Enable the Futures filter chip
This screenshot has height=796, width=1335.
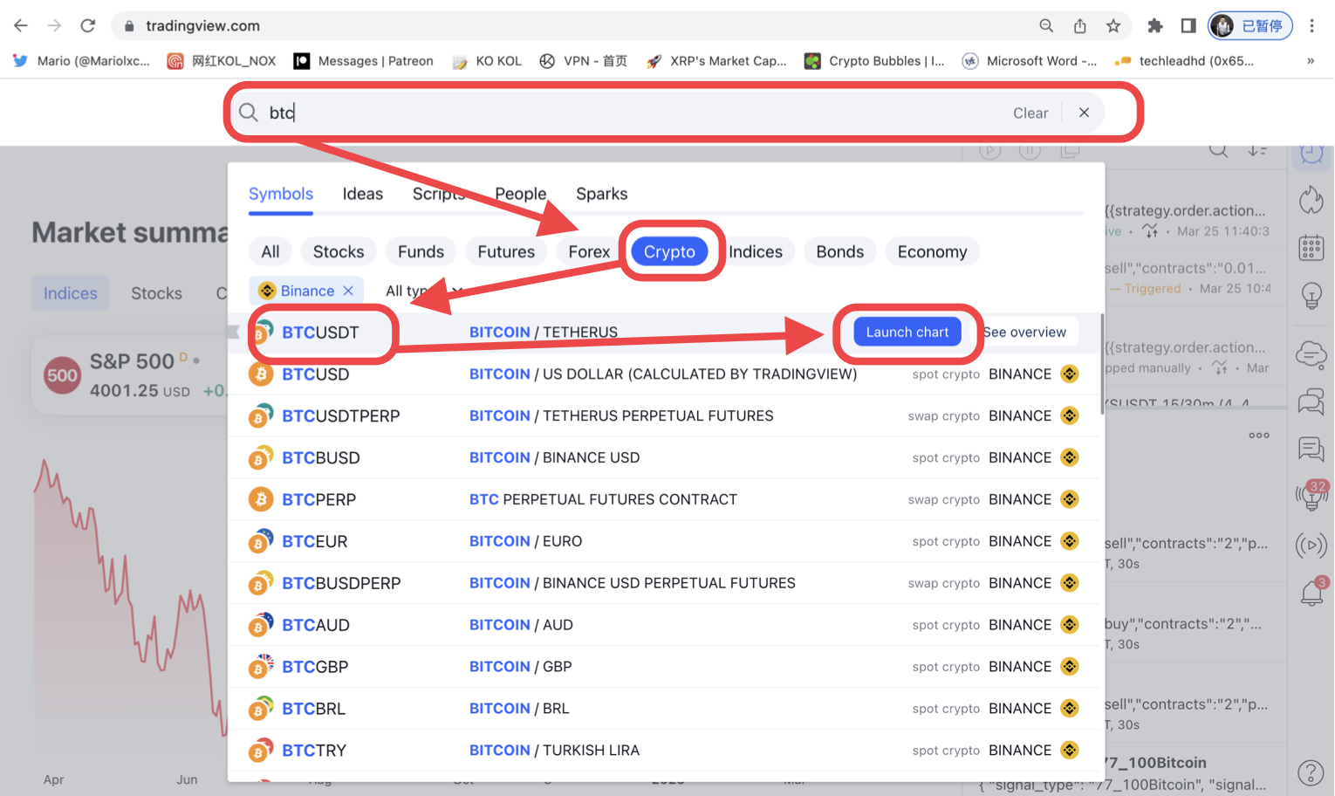(506, 252)
